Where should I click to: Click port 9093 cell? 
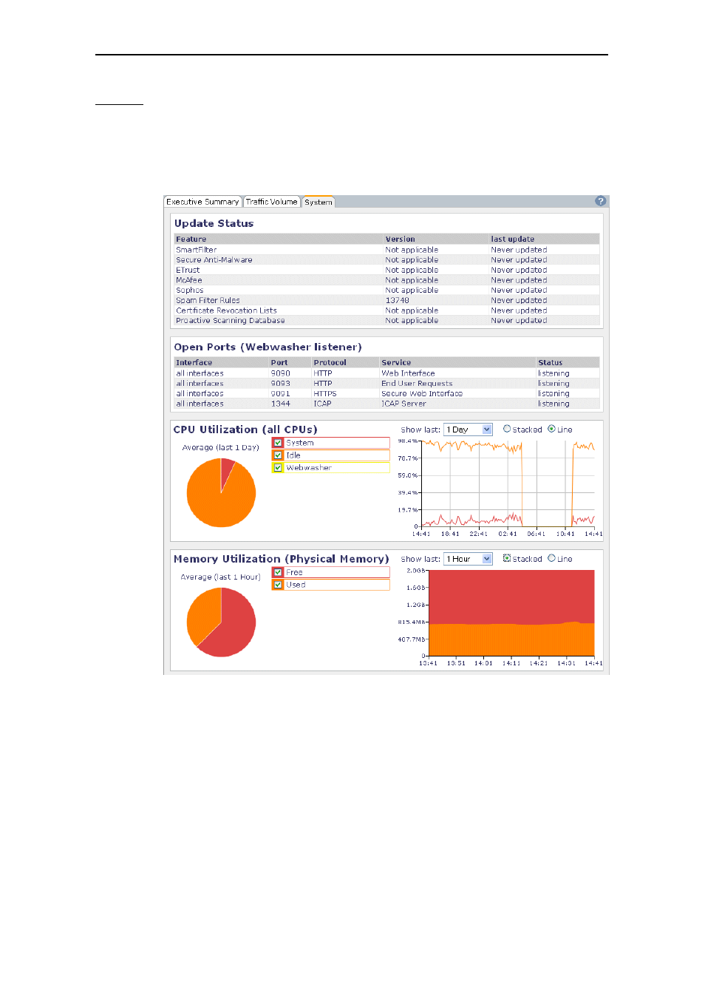point(281,384)
